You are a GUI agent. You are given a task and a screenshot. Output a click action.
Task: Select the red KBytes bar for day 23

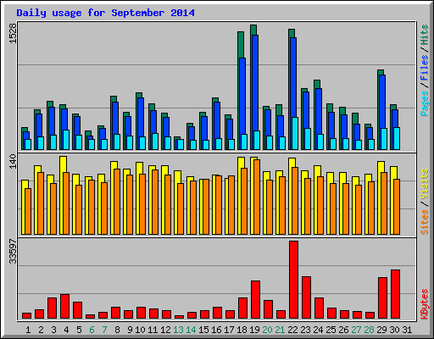click(306, 297)
